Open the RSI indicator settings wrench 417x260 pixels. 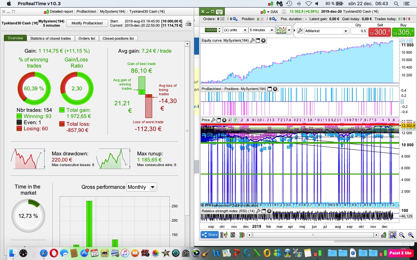click(x=258, y=211)
